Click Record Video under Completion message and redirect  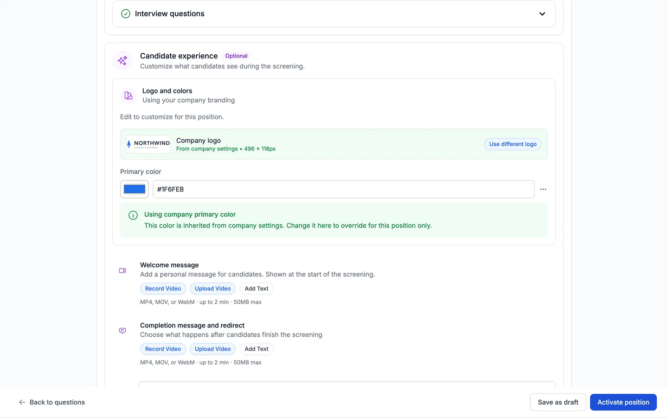[163, 349]
